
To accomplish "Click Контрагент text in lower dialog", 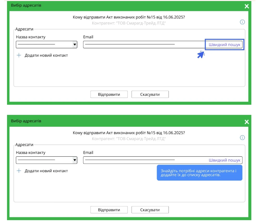I will 129,139.
